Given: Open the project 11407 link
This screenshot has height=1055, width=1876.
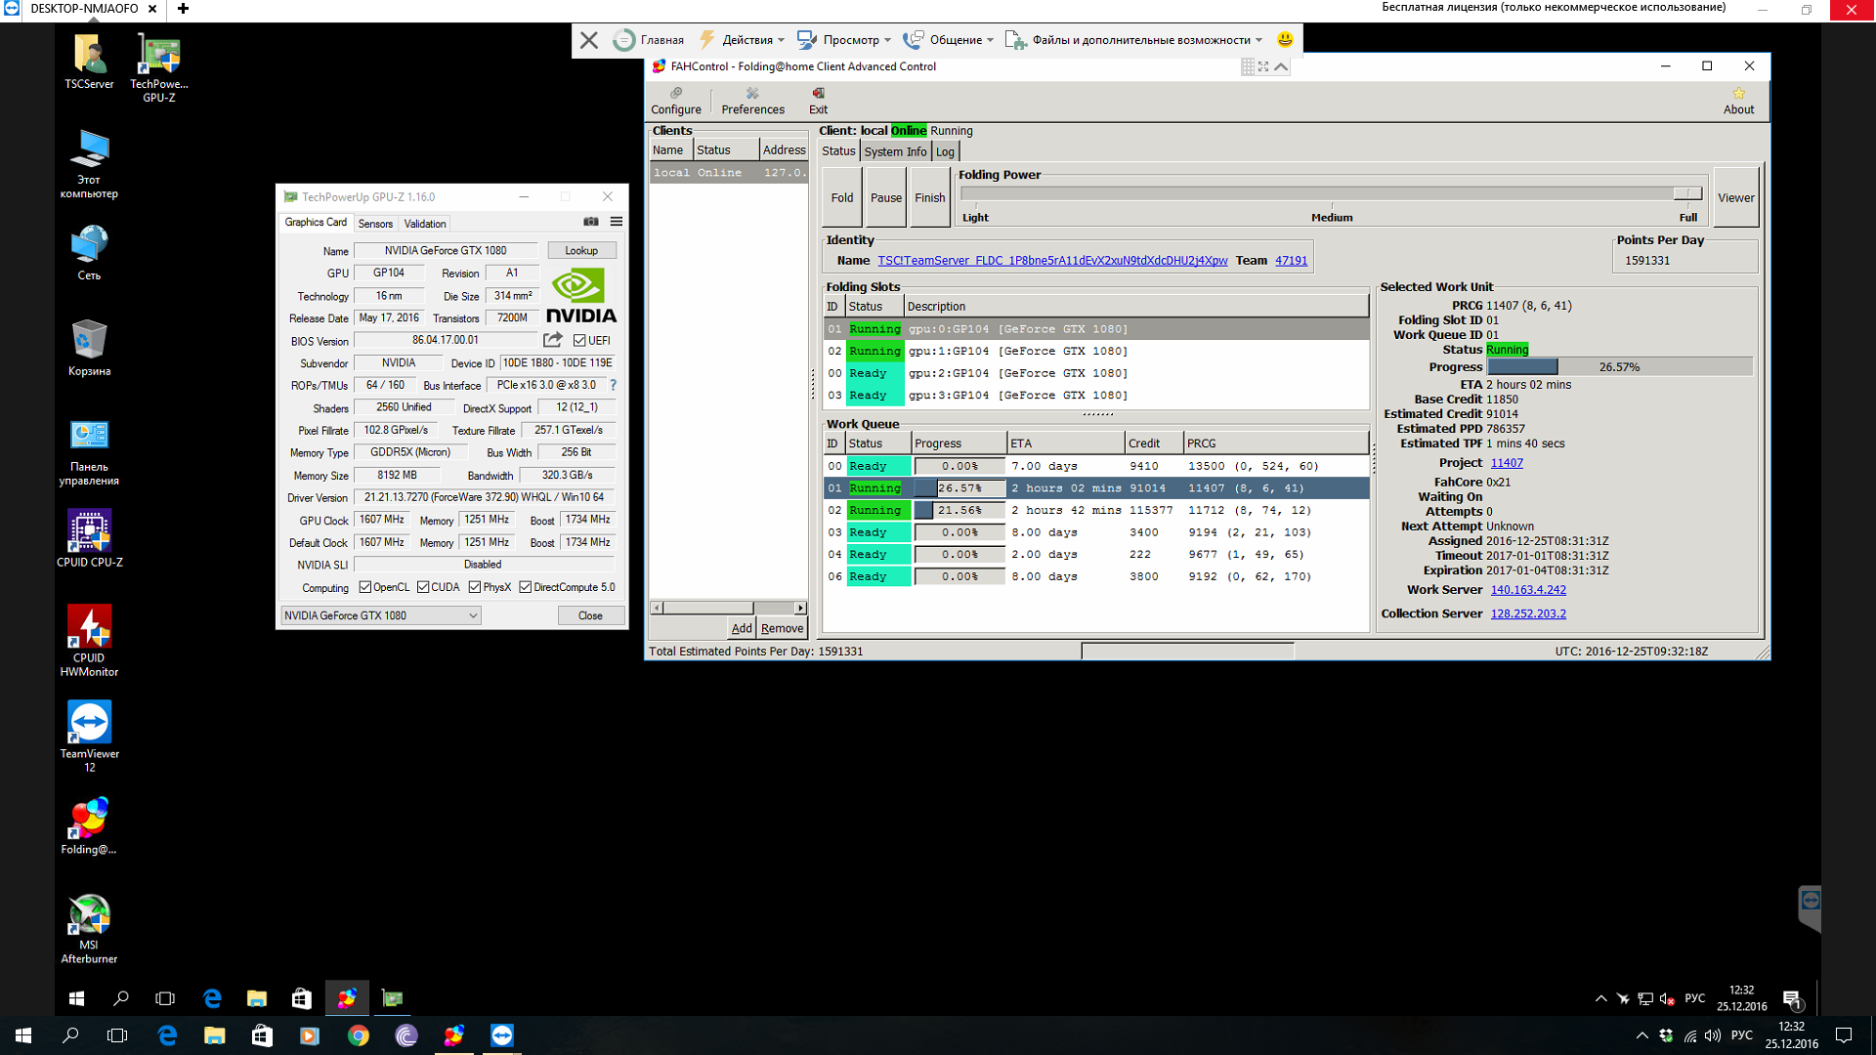Looking at the screenshot, I should (1507, 463).
